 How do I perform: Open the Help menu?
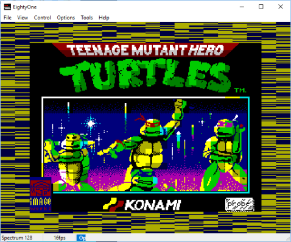pyautogui.click(x=104, y=18)
